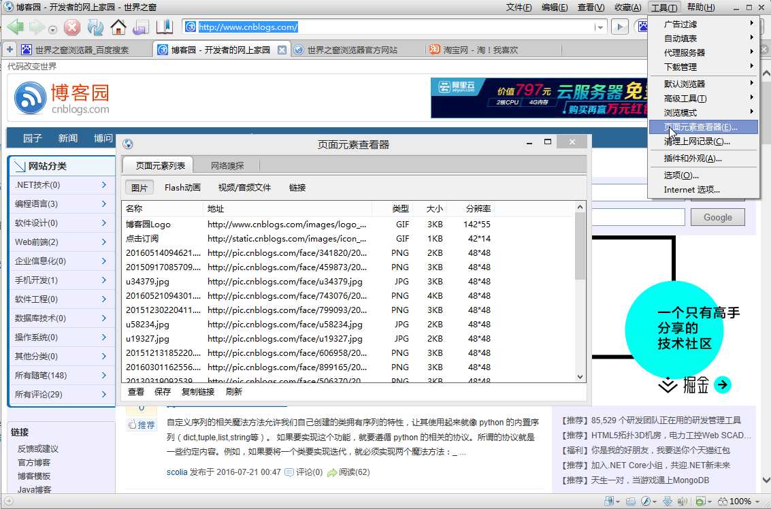Viewport: 771px width, 509px height.
Task: Click the globe icon in element viewer title
Action: (x=128, y=144)
